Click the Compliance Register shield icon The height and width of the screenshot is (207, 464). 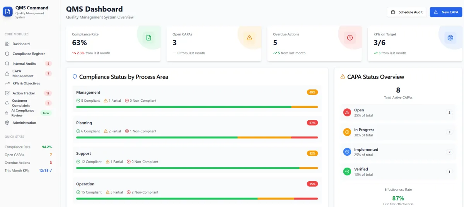pos(7,54)
